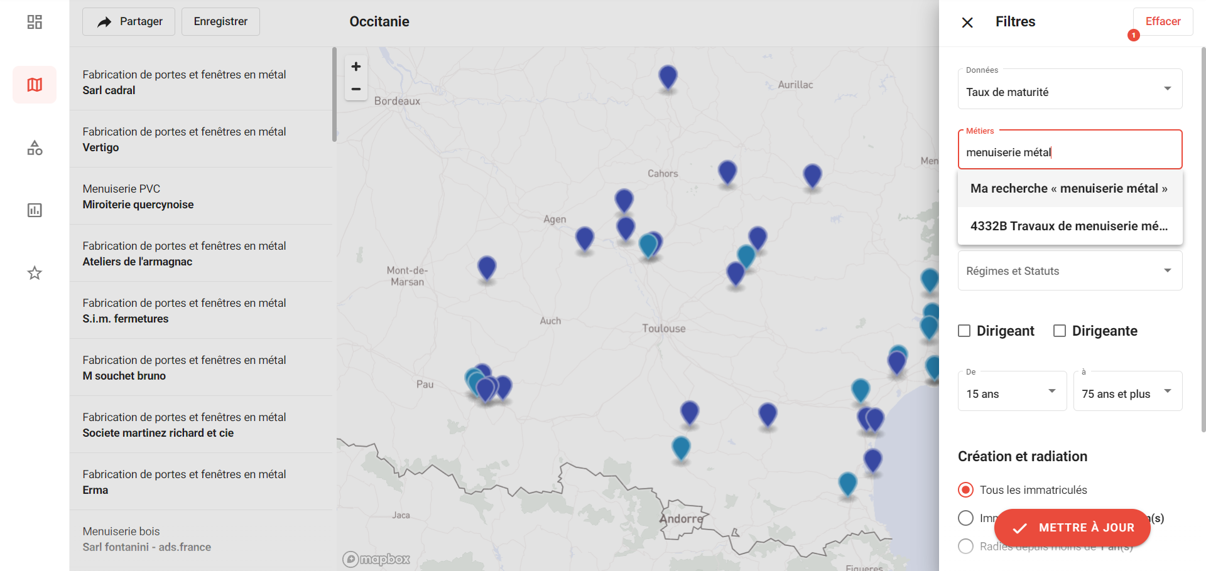Check the Dirigeante checkbox
Image resolution: width=1206 pixels, height=571 pixels.
[1060, 331]
